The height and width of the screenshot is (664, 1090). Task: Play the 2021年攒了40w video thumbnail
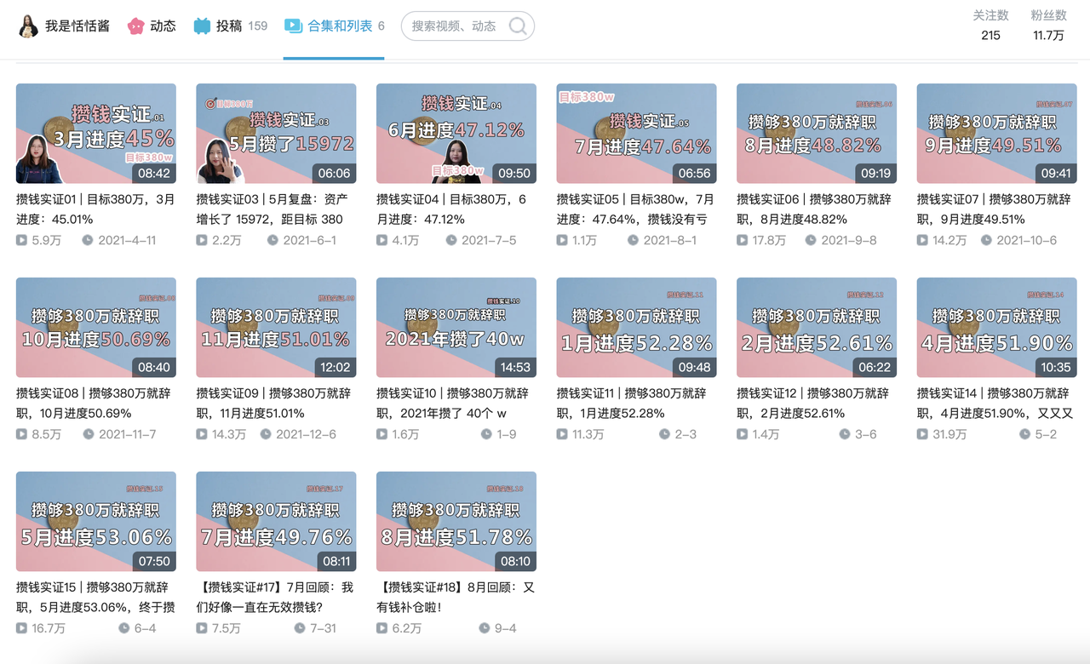[456, 328]
